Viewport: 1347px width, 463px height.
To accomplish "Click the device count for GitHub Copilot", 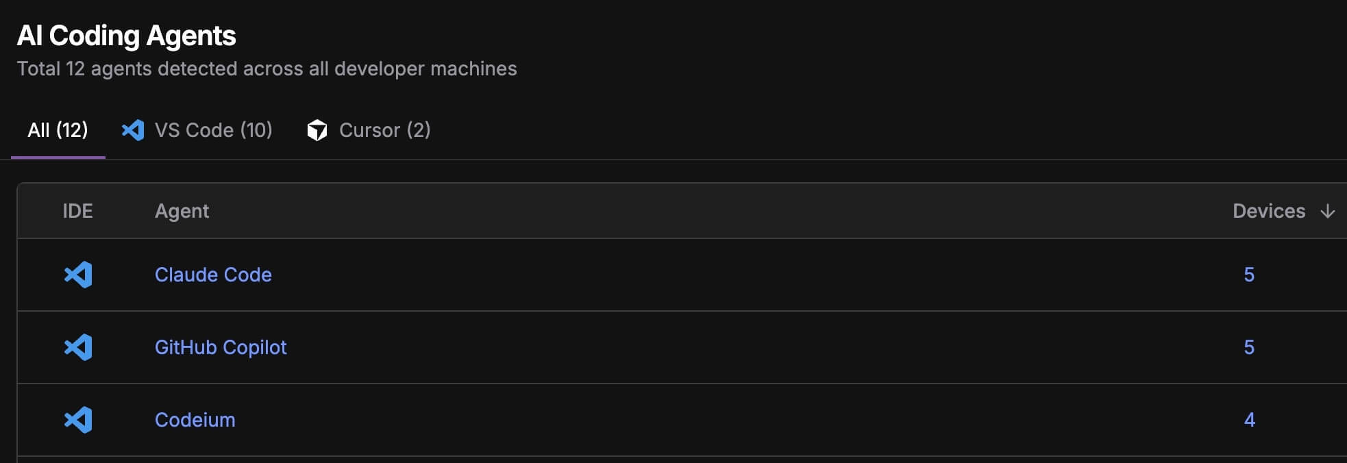I will [1249, 347].
